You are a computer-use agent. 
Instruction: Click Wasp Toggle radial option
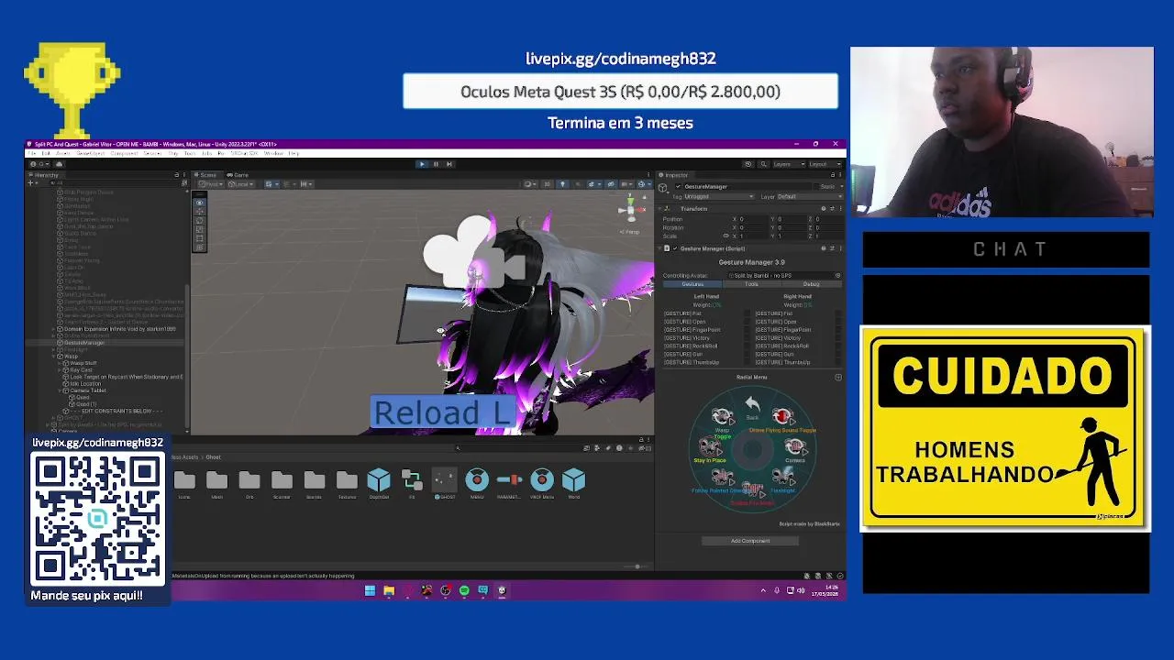[722, 421]
